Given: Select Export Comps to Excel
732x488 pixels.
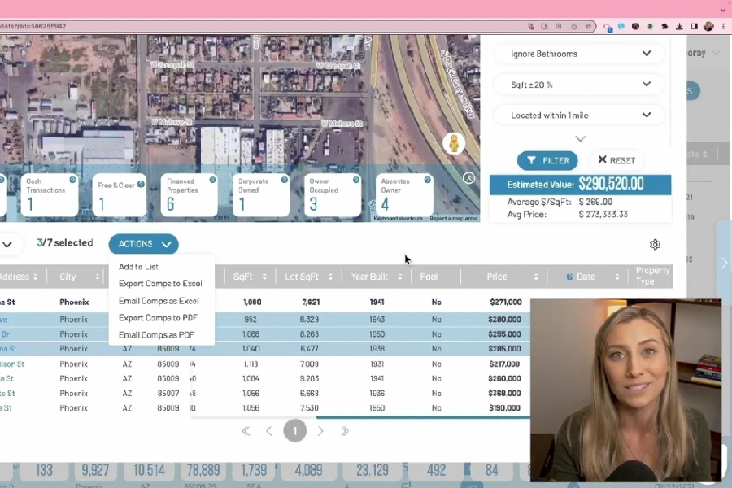Looking at the screenshot, I should tap(160, 284).
